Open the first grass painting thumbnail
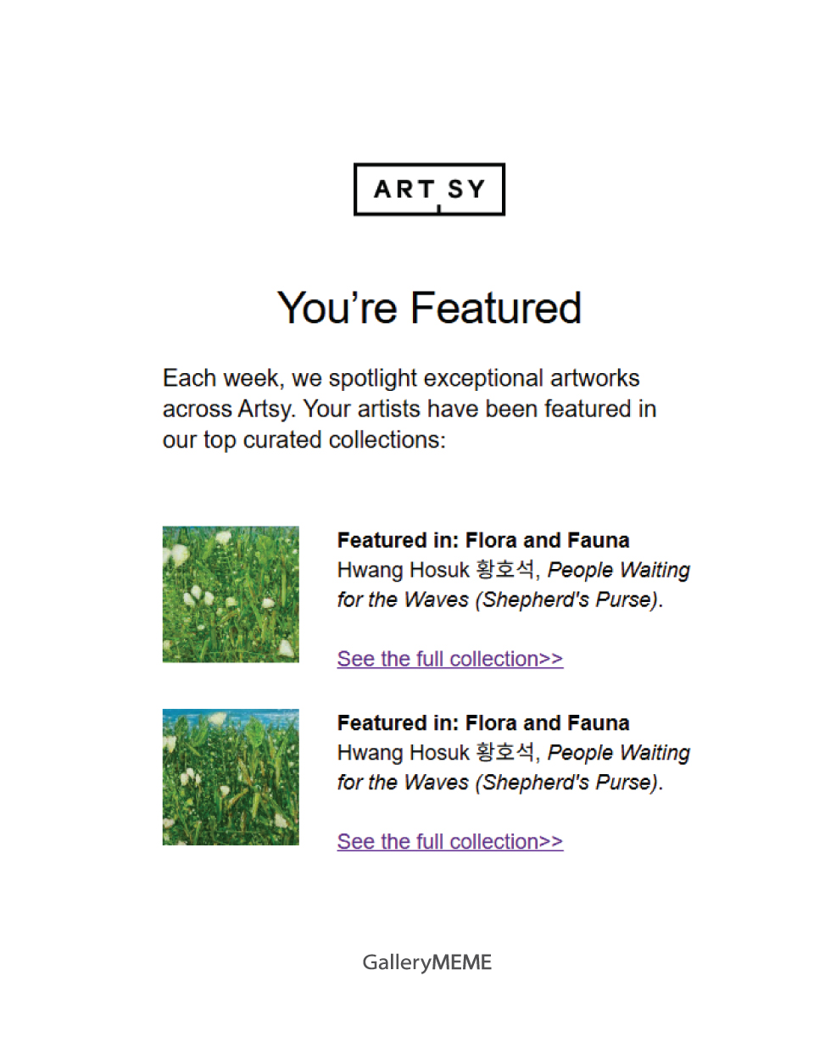This screenshot has height=1037, width=836. coord(231,594)
